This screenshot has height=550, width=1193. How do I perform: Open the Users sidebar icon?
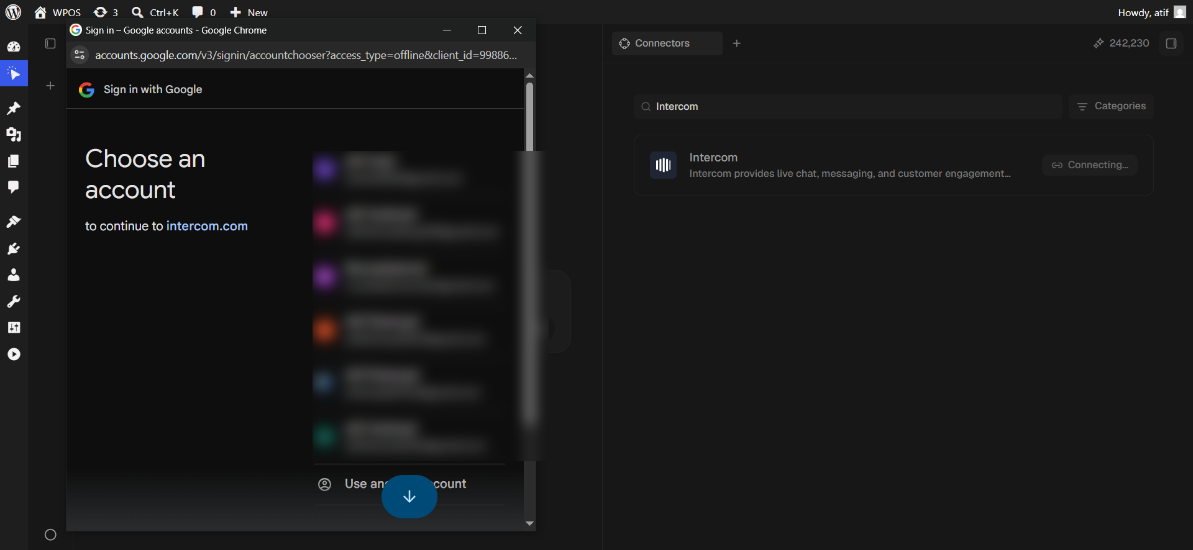pyautogui.click(x=14, y=274)
